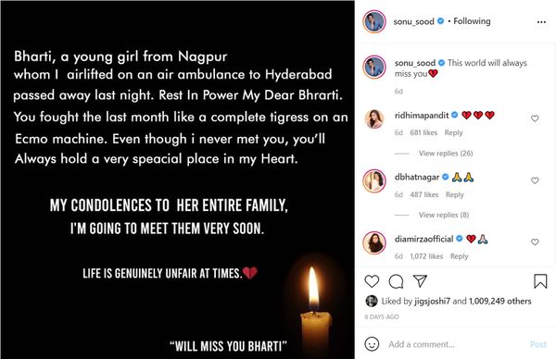556x359 pixels.
Task: Open the emoji picker smiley icon
Action: click(372, 344)
